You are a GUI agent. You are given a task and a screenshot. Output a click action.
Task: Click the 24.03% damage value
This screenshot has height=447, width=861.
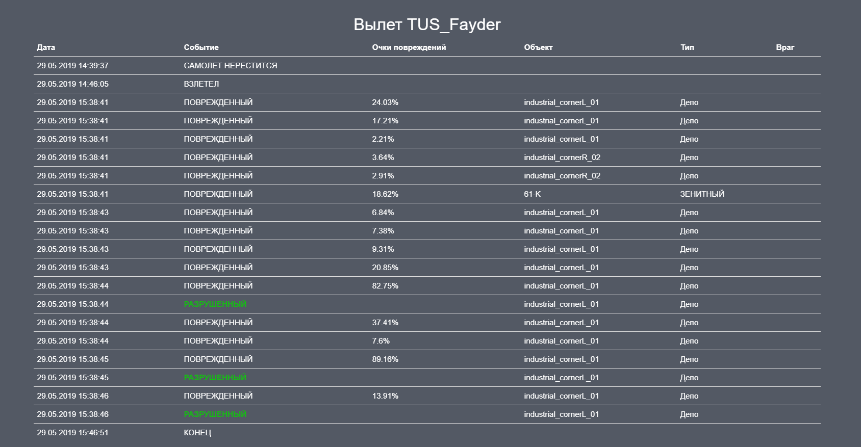pos(385,102)
